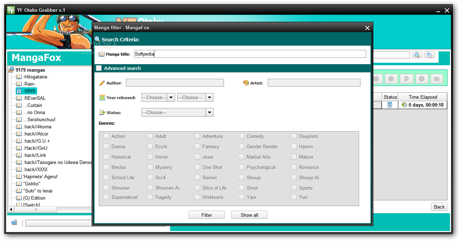
Task: Click the elapsed time value 0 days, 00:00:18
Action: (x=426, y=105)
